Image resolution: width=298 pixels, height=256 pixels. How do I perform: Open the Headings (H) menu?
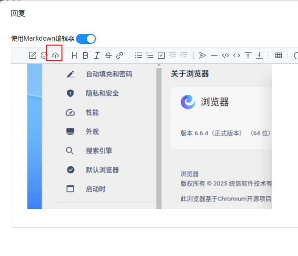(74, 56)
